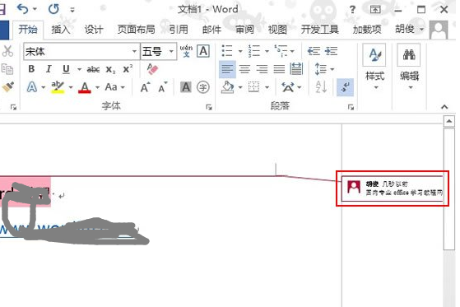Expand the font name dropdown arrow

(134, 51)
